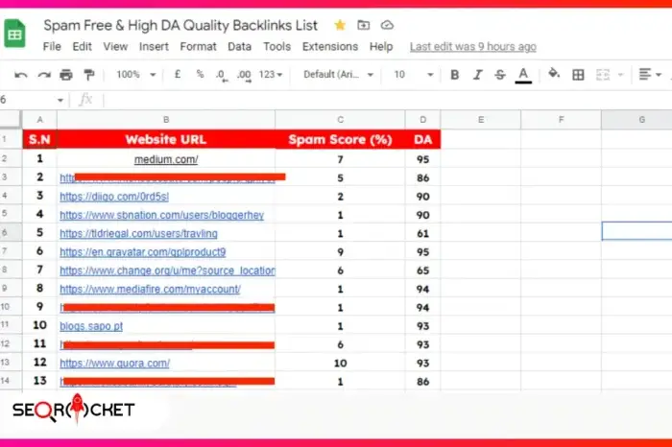Toggle strikethrough formatting

coord(500,75)
